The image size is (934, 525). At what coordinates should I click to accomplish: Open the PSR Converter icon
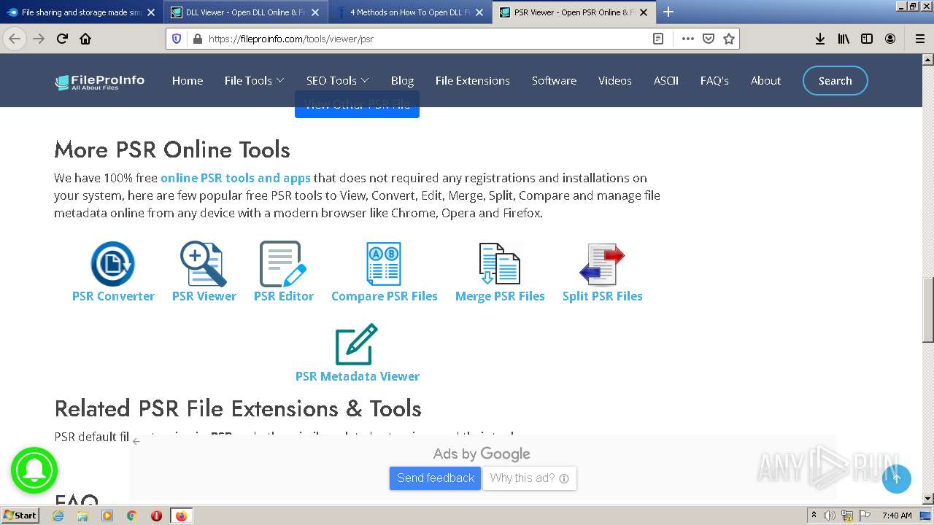coord(113,263)
